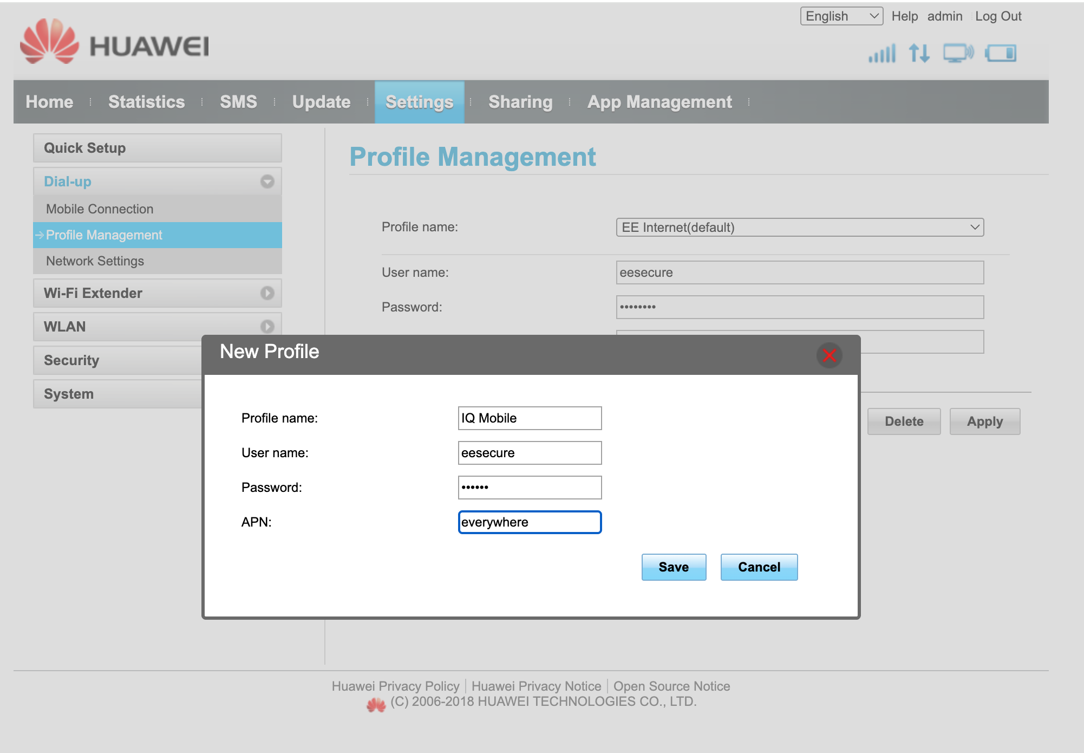Open the System sidebar section
This screenshot has height=753, width=1084.
[x=117, y=394]
